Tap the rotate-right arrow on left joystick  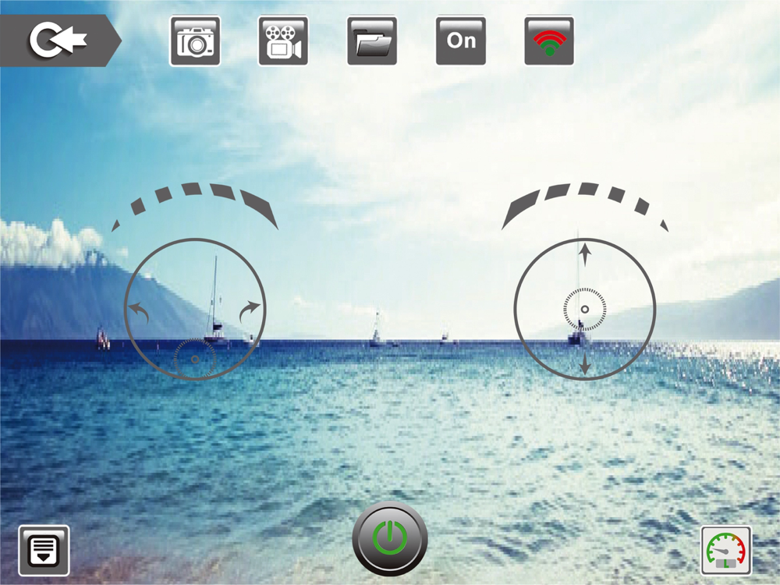pyautogui.click(x=250, y=311)
